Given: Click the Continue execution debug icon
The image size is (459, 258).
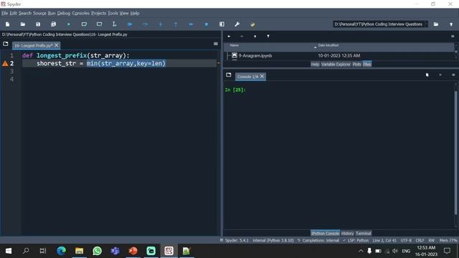Looking at the screenshot, I should click(191, 24).
